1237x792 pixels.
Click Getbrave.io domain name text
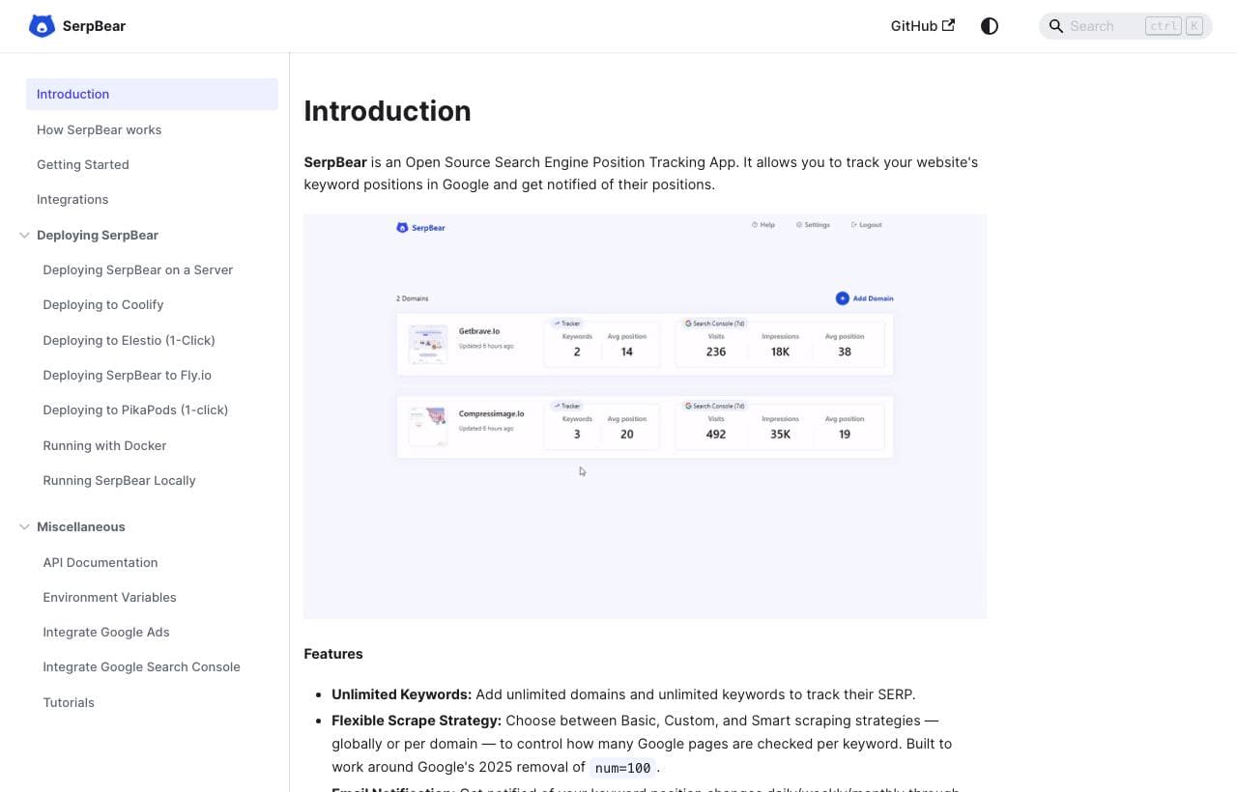[479, 331]
